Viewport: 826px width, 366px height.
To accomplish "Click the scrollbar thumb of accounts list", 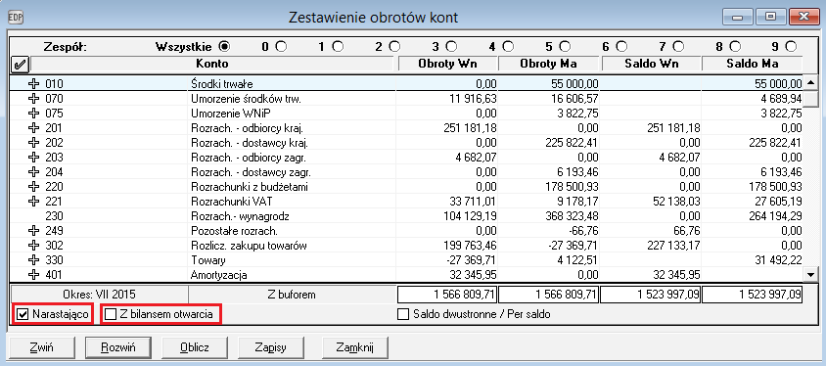I will click(810, 98).
